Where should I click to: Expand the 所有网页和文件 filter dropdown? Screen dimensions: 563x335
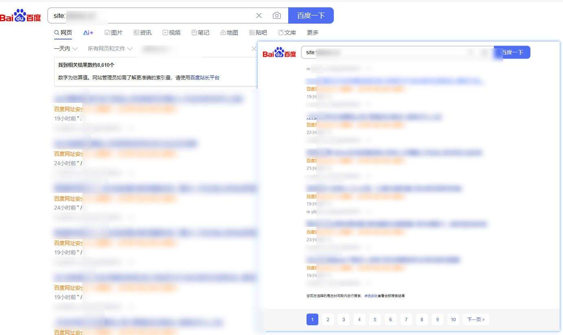pos(110,48)
